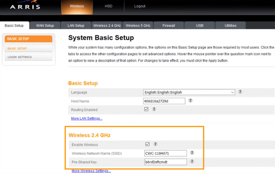
Task: Uncheck the Enable Wireless checkbox
Action: 147,144
